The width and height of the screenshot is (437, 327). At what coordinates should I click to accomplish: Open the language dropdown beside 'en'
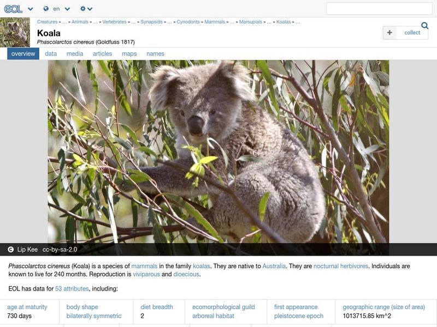(x=67, y=8)
